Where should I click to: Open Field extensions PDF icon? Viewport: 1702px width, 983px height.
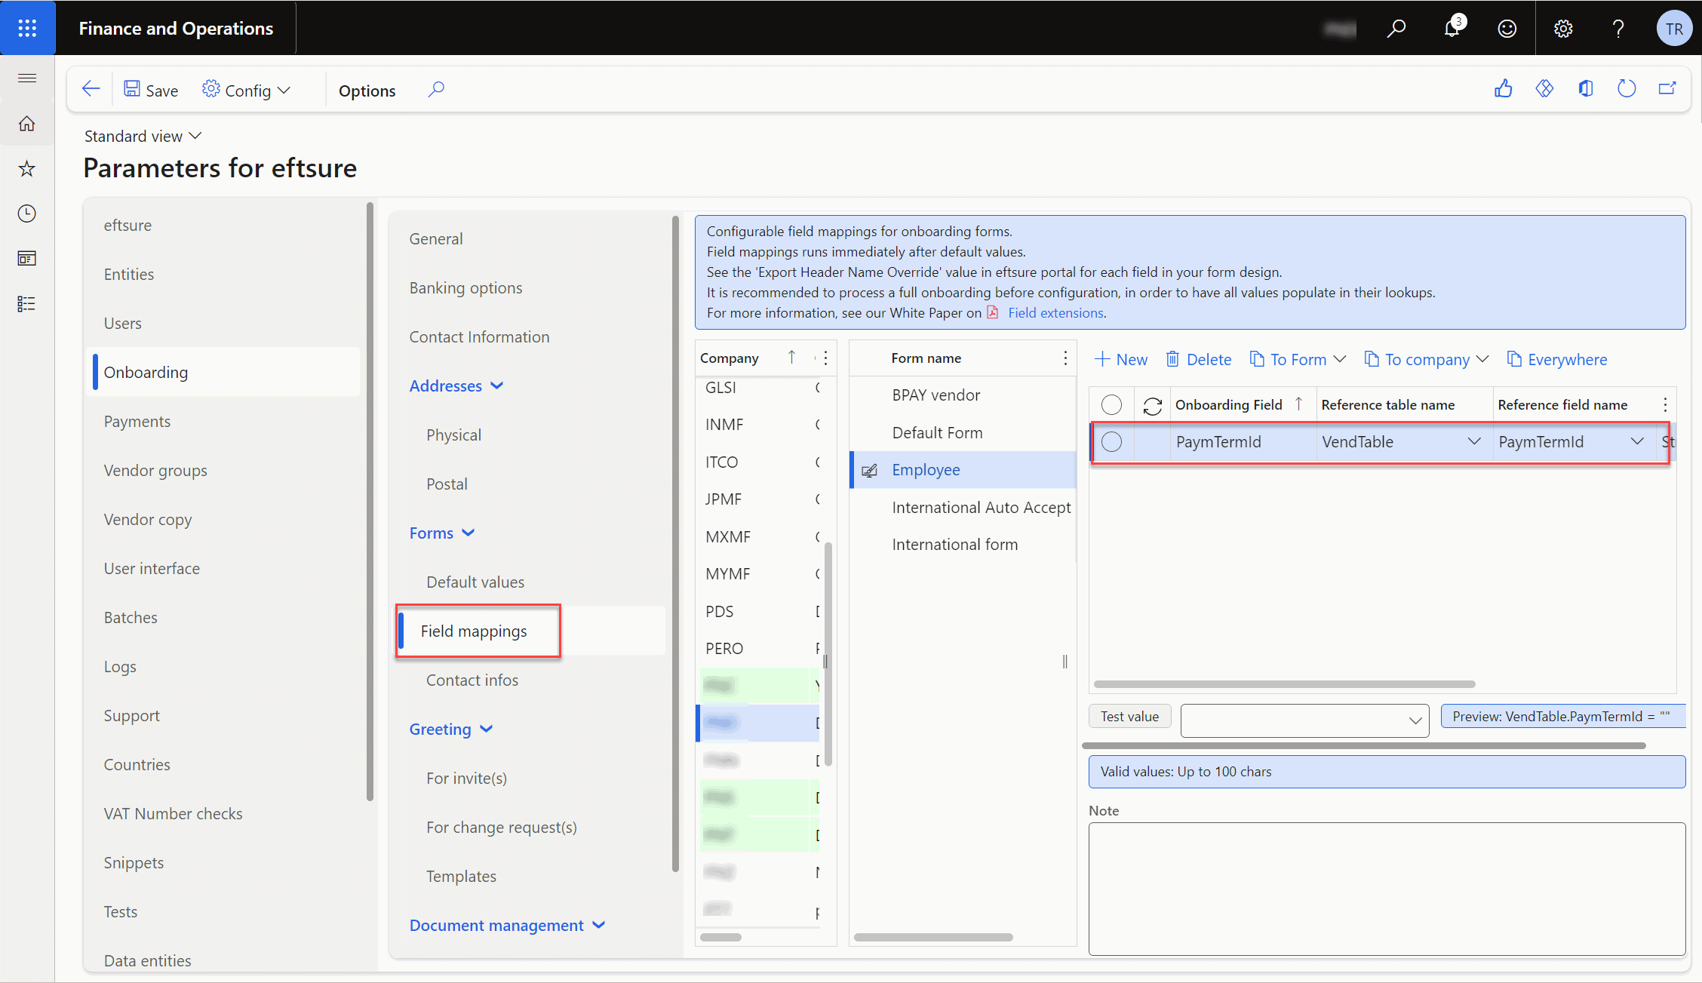[x=993, y=312]
